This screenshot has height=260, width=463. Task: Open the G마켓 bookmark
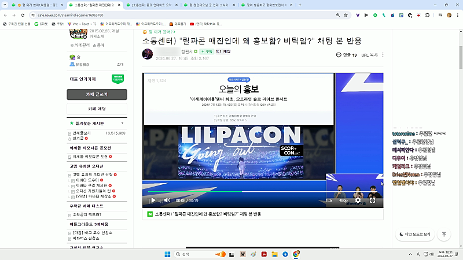pyautogui.click(x=41, y=24)
